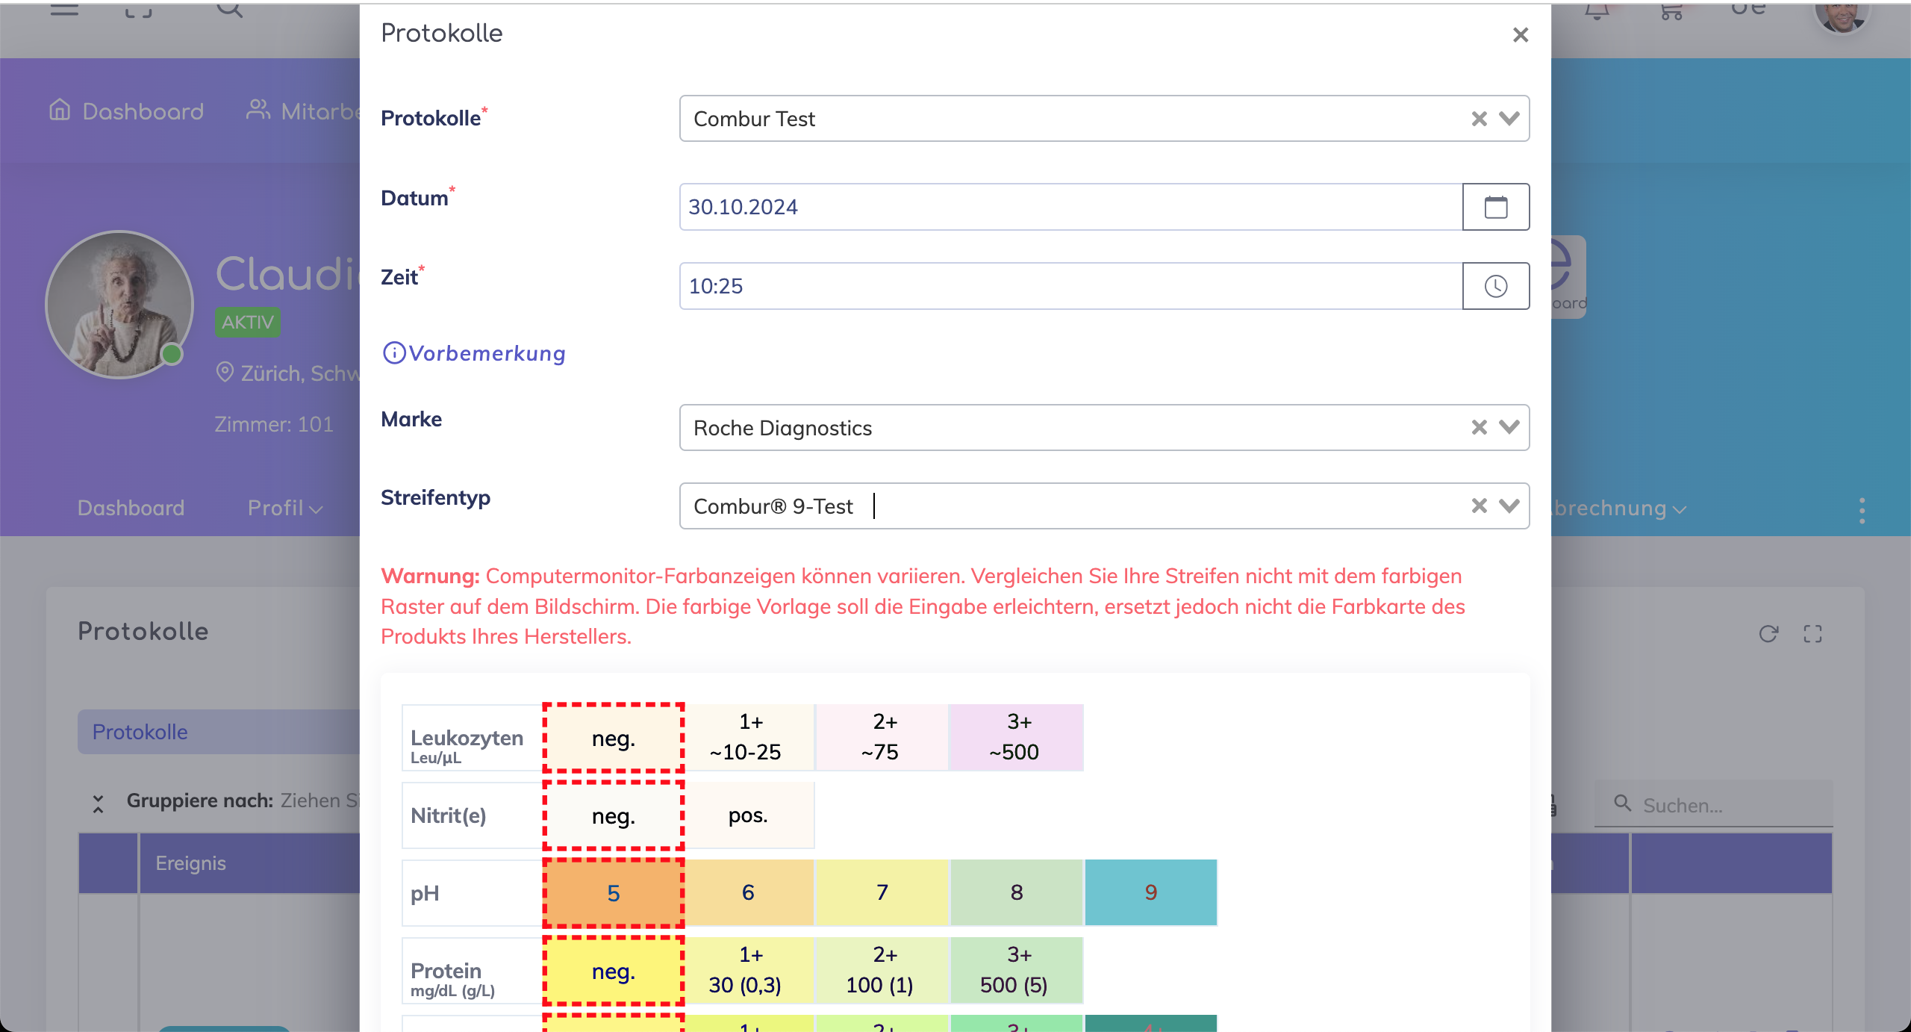Expand the Streifentyp dropdown arrow
This screenshot has height=1032, width=1911.
(x=1509, y=506)
